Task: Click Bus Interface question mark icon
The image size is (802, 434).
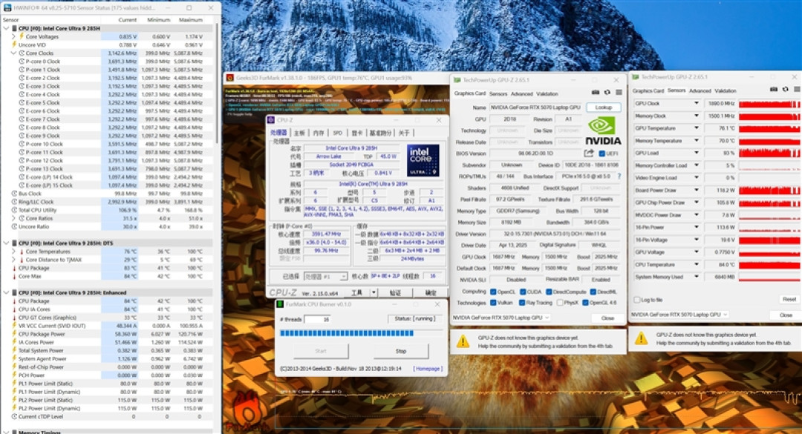Action: coord(619,177)
